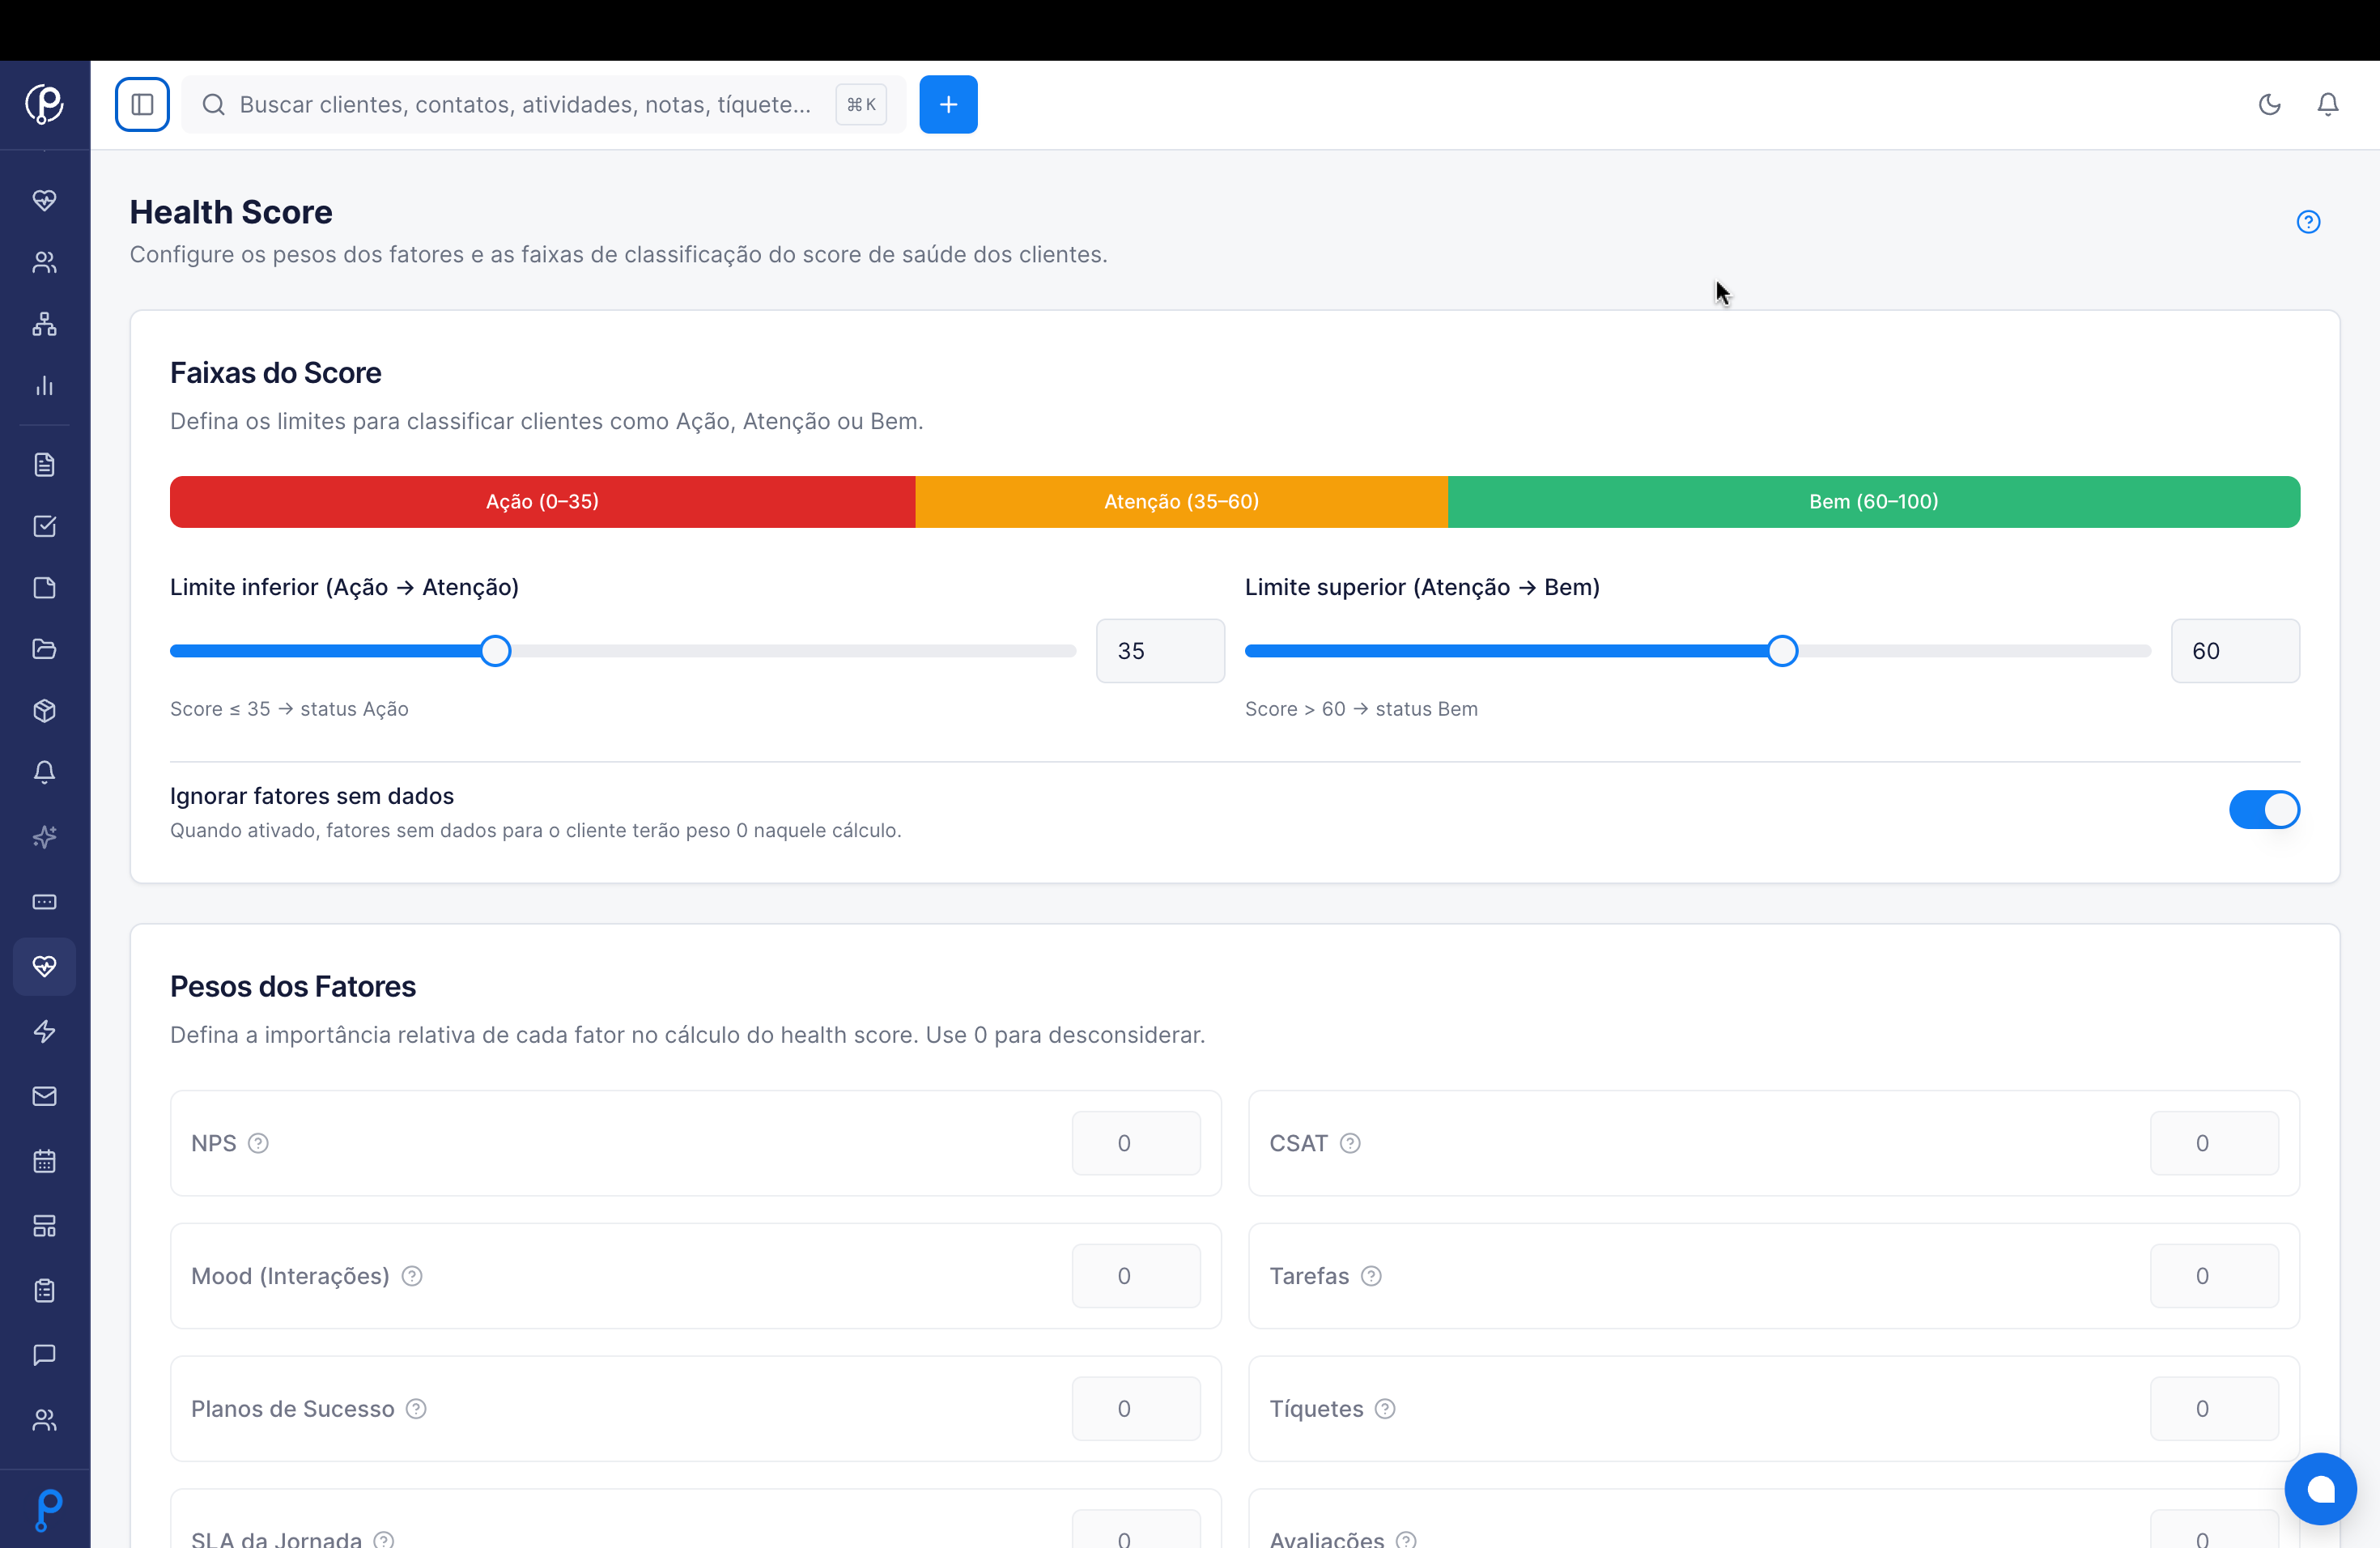Open the Health Score page help icon
The image size is (2380, 1548).
pos(2308,222)
